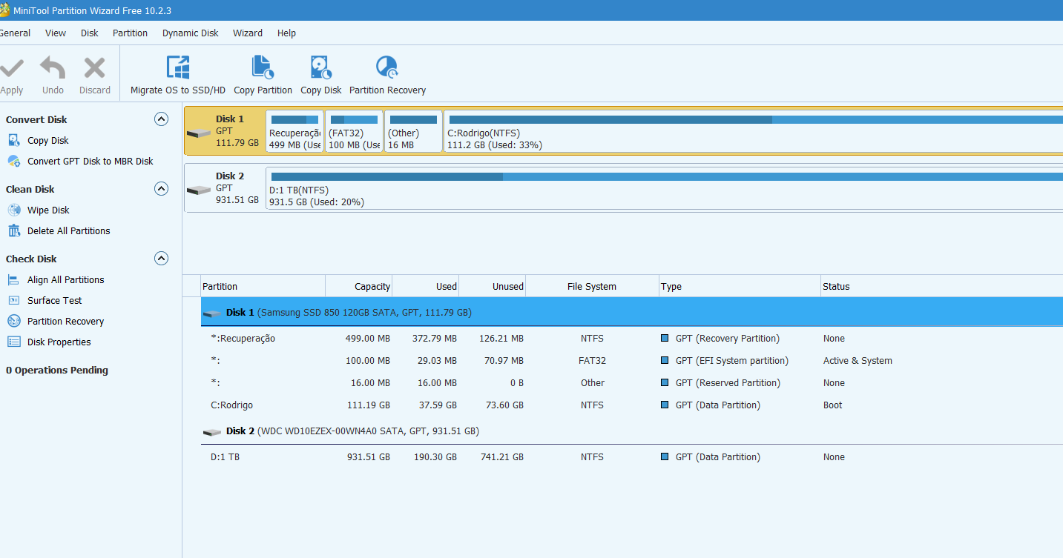
Task: Sort by Used column header
Action: point(425,286)
